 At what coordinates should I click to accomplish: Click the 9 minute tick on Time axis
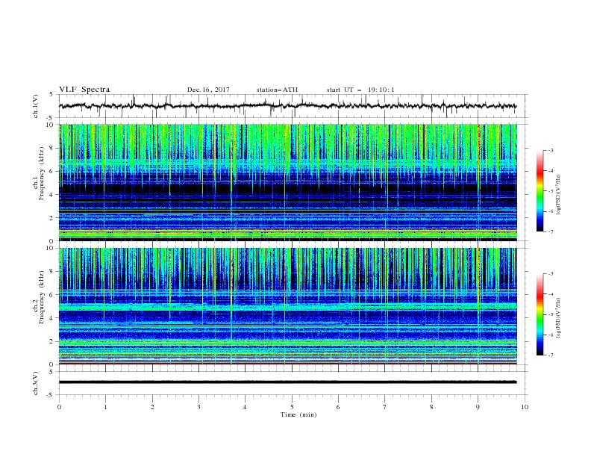click(x=478, y=407)
